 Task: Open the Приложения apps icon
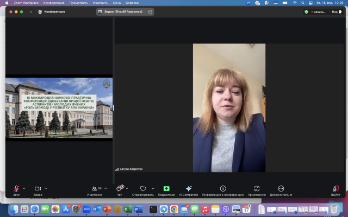[257, 189]
